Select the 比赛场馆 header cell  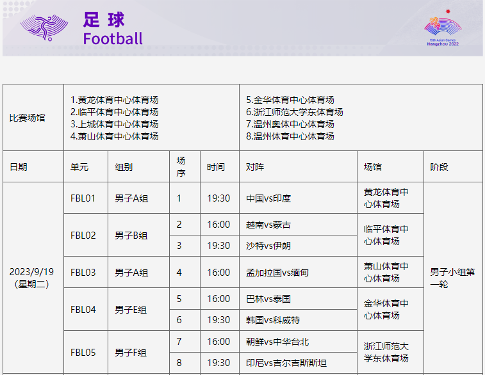pyautogui.click(x=33, y=118)
